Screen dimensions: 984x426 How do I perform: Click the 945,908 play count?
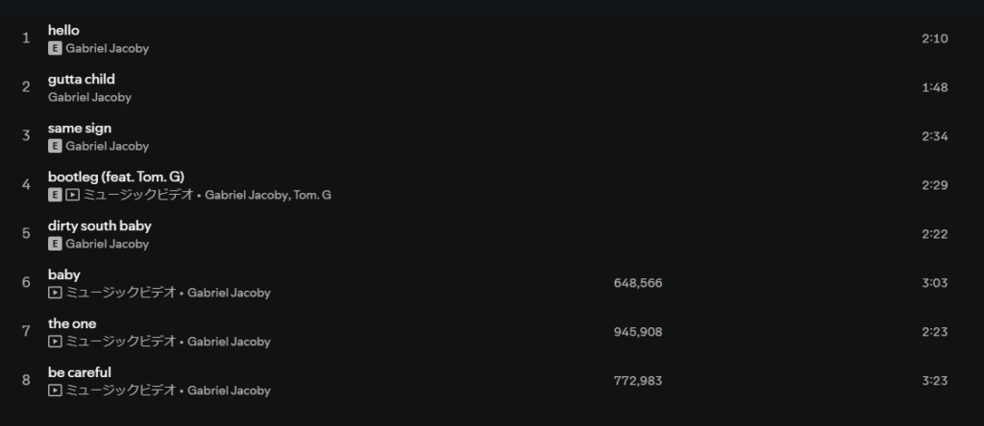tap(637, 332)
